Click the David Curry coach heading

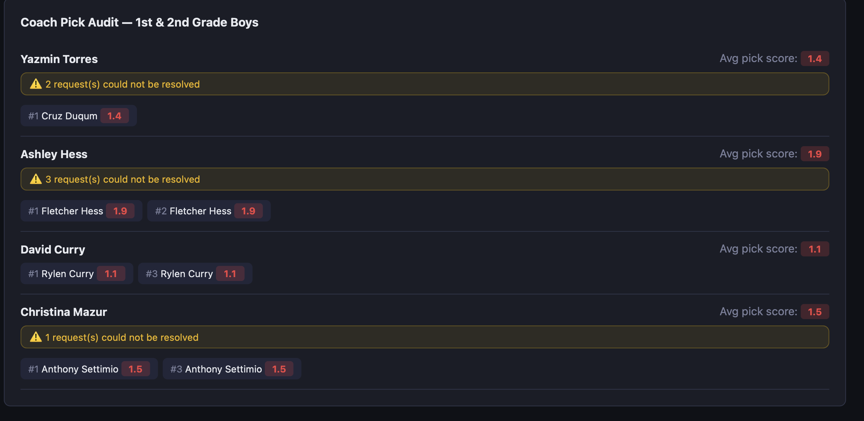click(x=53, y=250)
